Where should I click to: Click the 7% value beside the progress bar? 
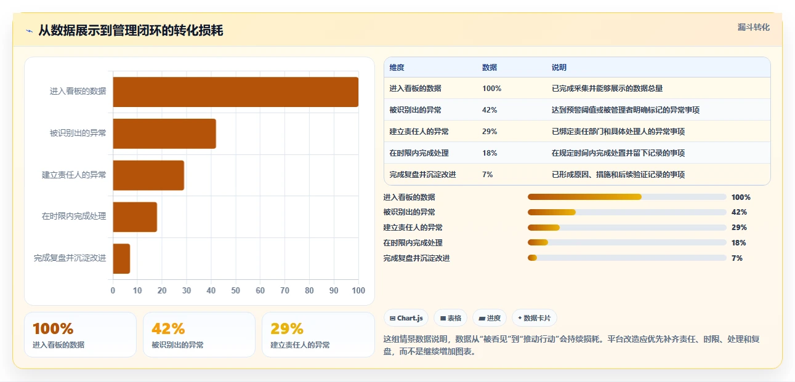point(737,258)
